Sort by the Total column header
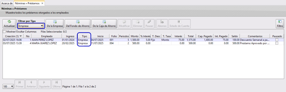Image resolution: width=286 pixels, height=92 pixels. tap(190, 36)
